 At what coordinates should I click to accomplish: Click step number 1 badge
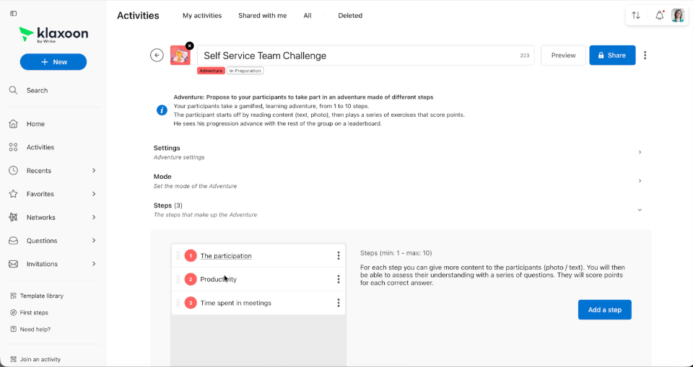191,256
